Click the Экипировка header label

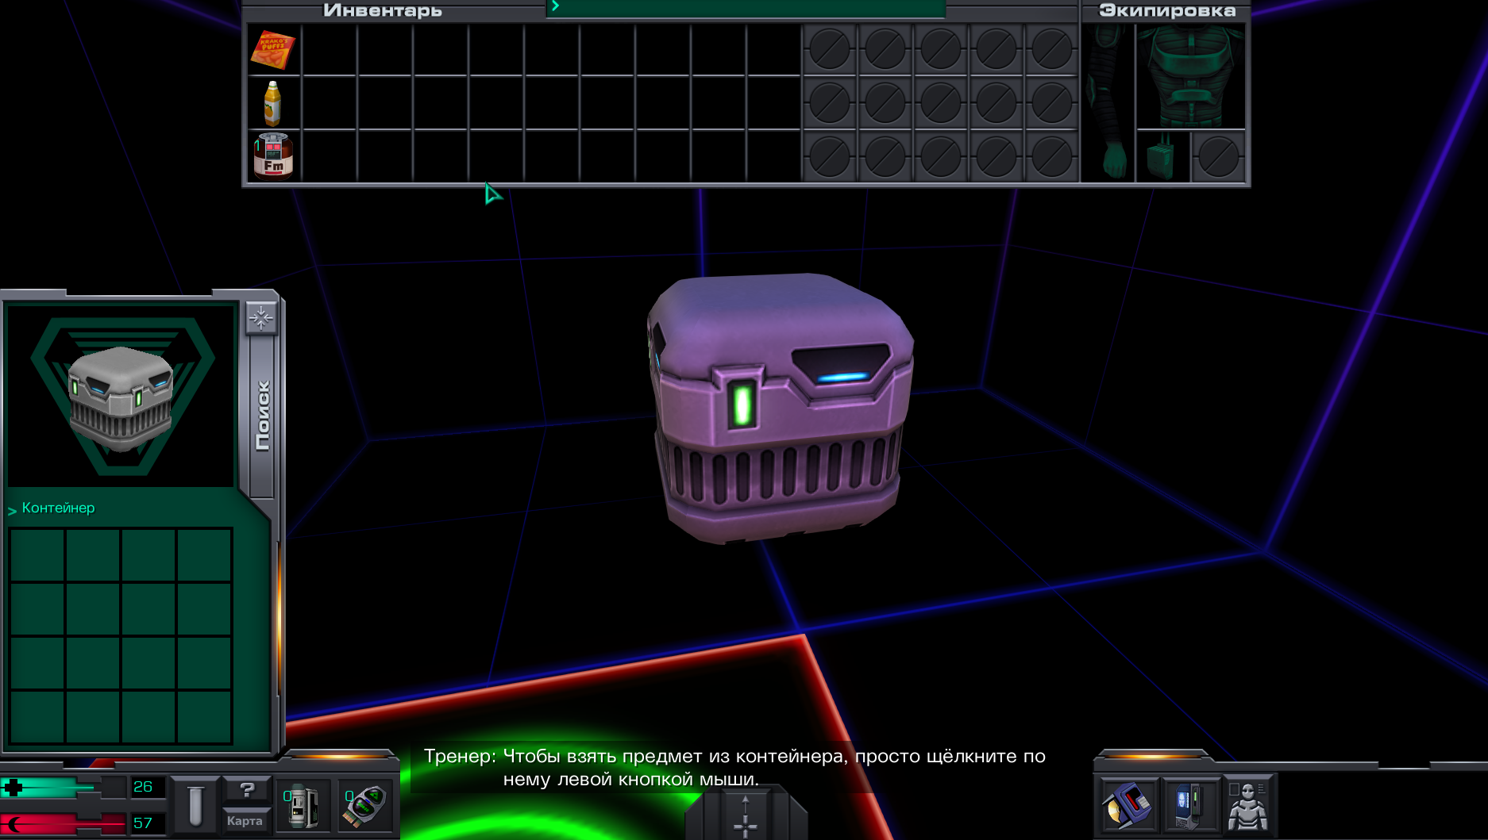(x=1167, y=10)
